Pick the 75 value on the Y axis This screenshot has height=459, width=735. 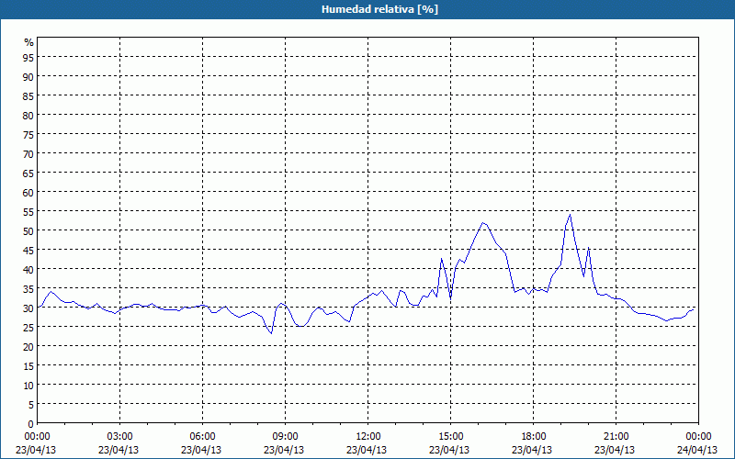point(28,134)
